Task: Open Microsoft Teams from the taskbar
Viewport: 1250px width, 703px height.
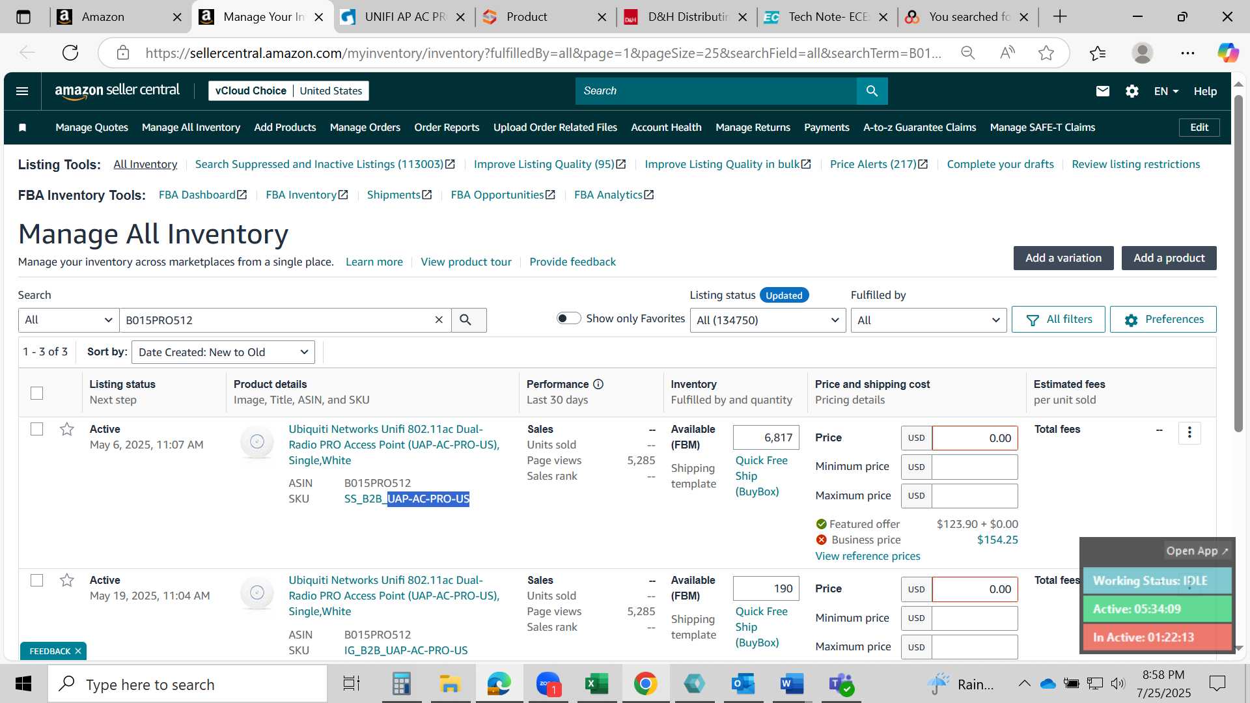Action: [840, 684]
